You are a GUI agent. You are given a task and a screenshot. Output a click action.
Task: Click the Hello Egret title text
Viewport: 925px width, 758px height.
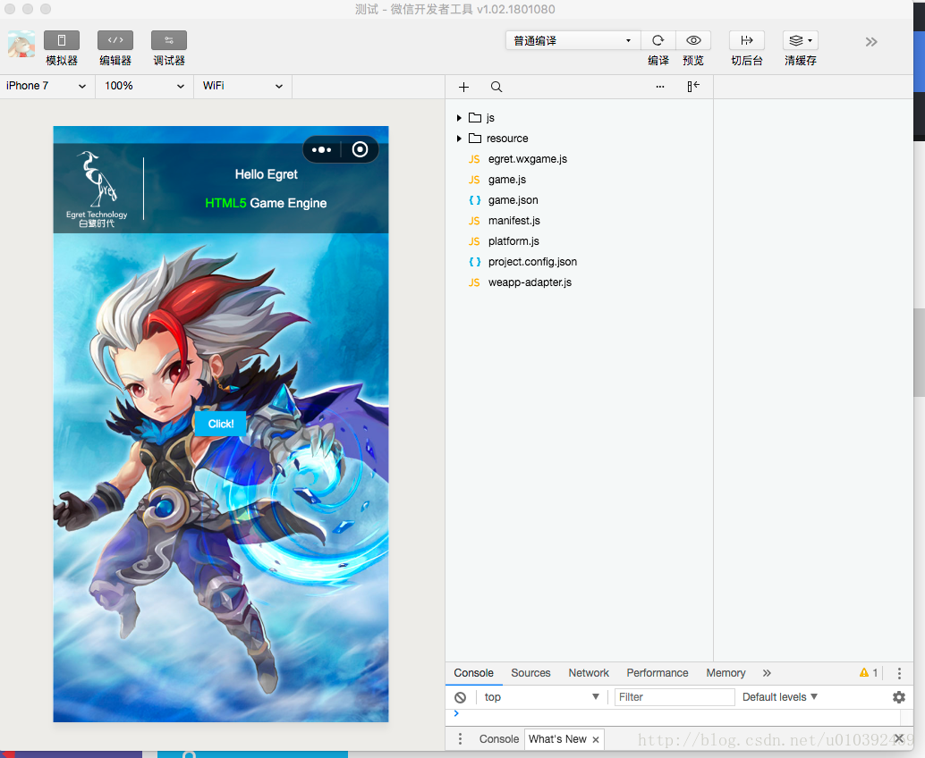[266, 174]
